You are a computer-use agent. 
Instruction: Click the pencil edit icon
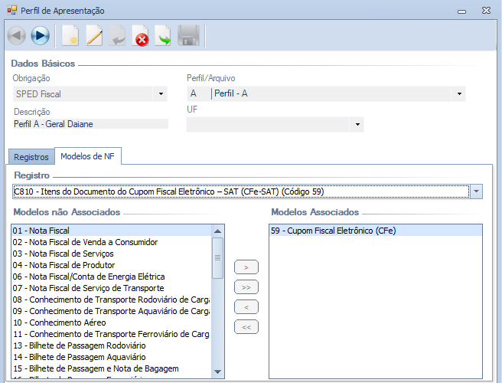[93, 36]
